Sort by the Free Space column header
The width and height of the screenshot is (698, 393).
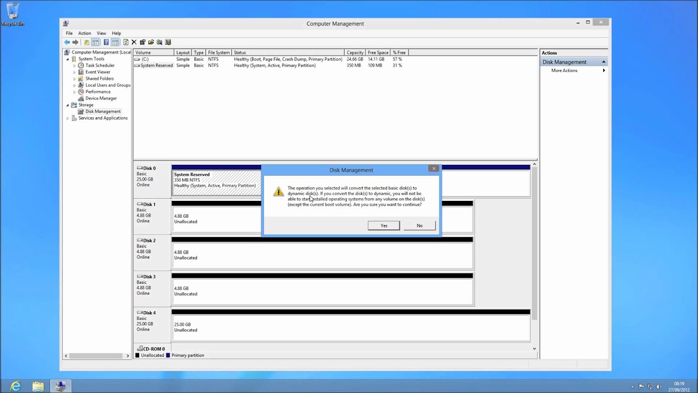coord(378,52)
